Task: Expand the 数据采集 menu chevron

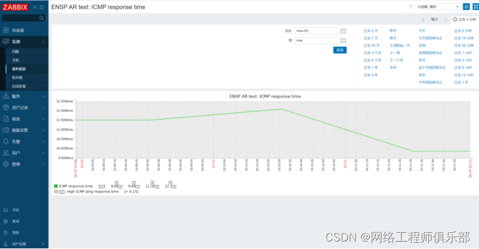Action: pyautogui.click(x=43, y=130)
